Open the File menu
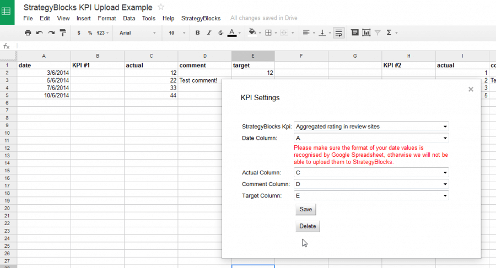The width and height of the screenshot is (496, 268). point(28,18)
